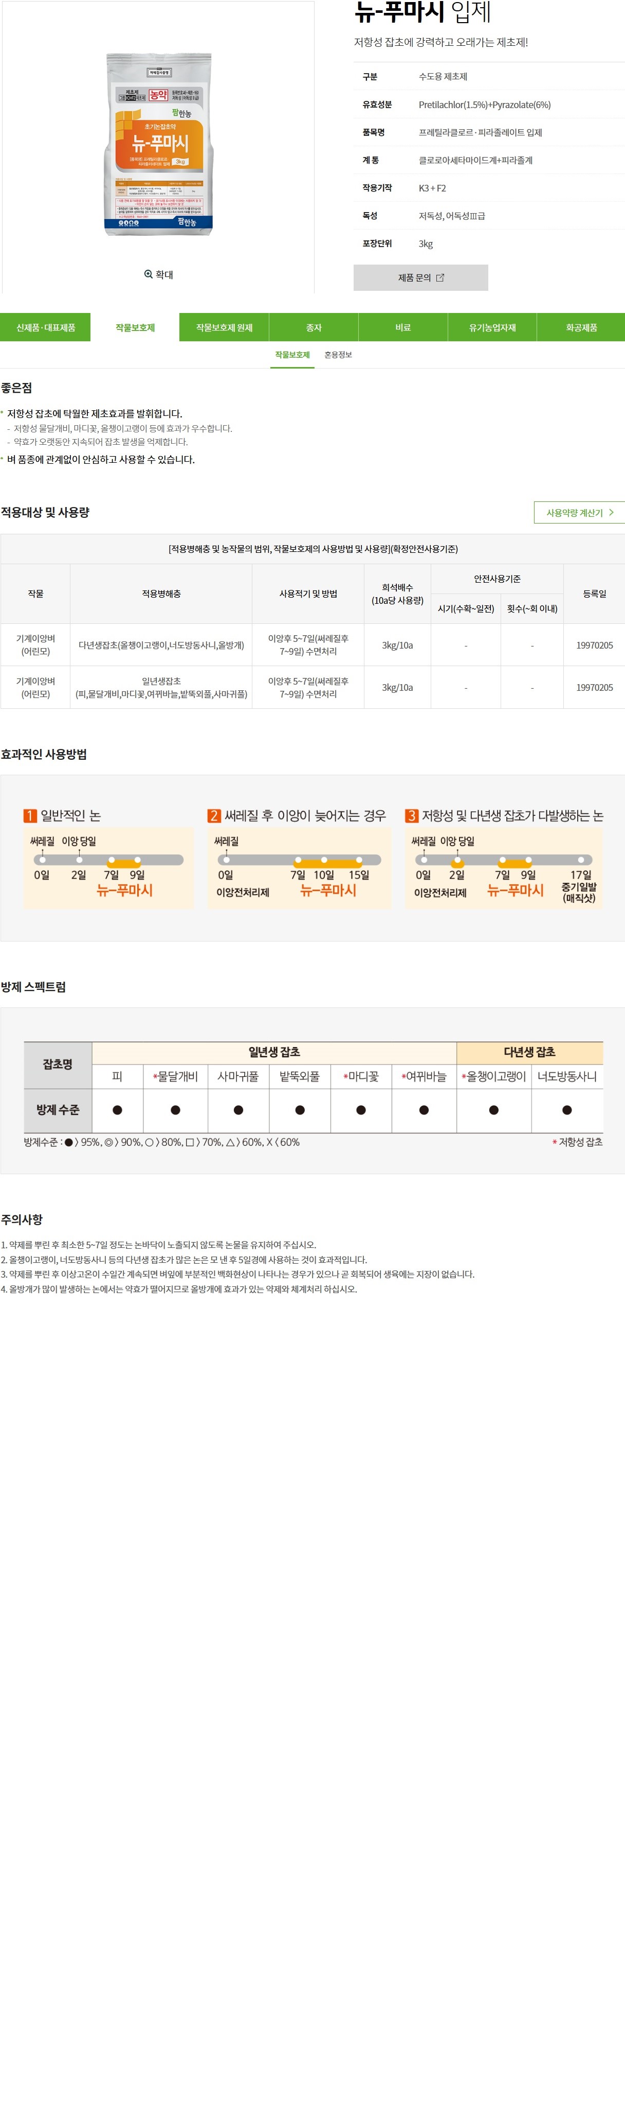The width and height of the screenshot is (625, 2109).
Task: Click the 안전사용기준 column header
Action: (497, 579)
